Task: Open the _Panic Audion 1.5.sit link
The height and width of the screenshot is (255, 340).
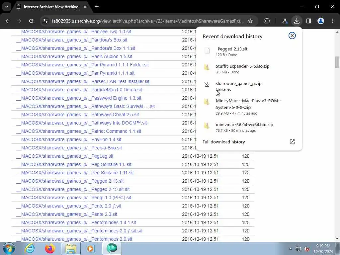Action: (74, 56)
